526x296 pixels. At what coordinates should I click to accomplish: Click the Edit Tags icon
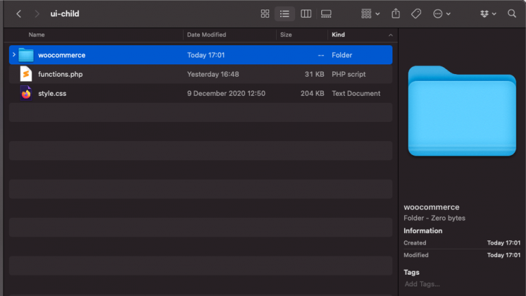coord(416,14)
